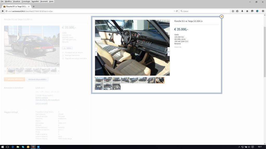Select the second thumbnail in the top row

[108, 80]
